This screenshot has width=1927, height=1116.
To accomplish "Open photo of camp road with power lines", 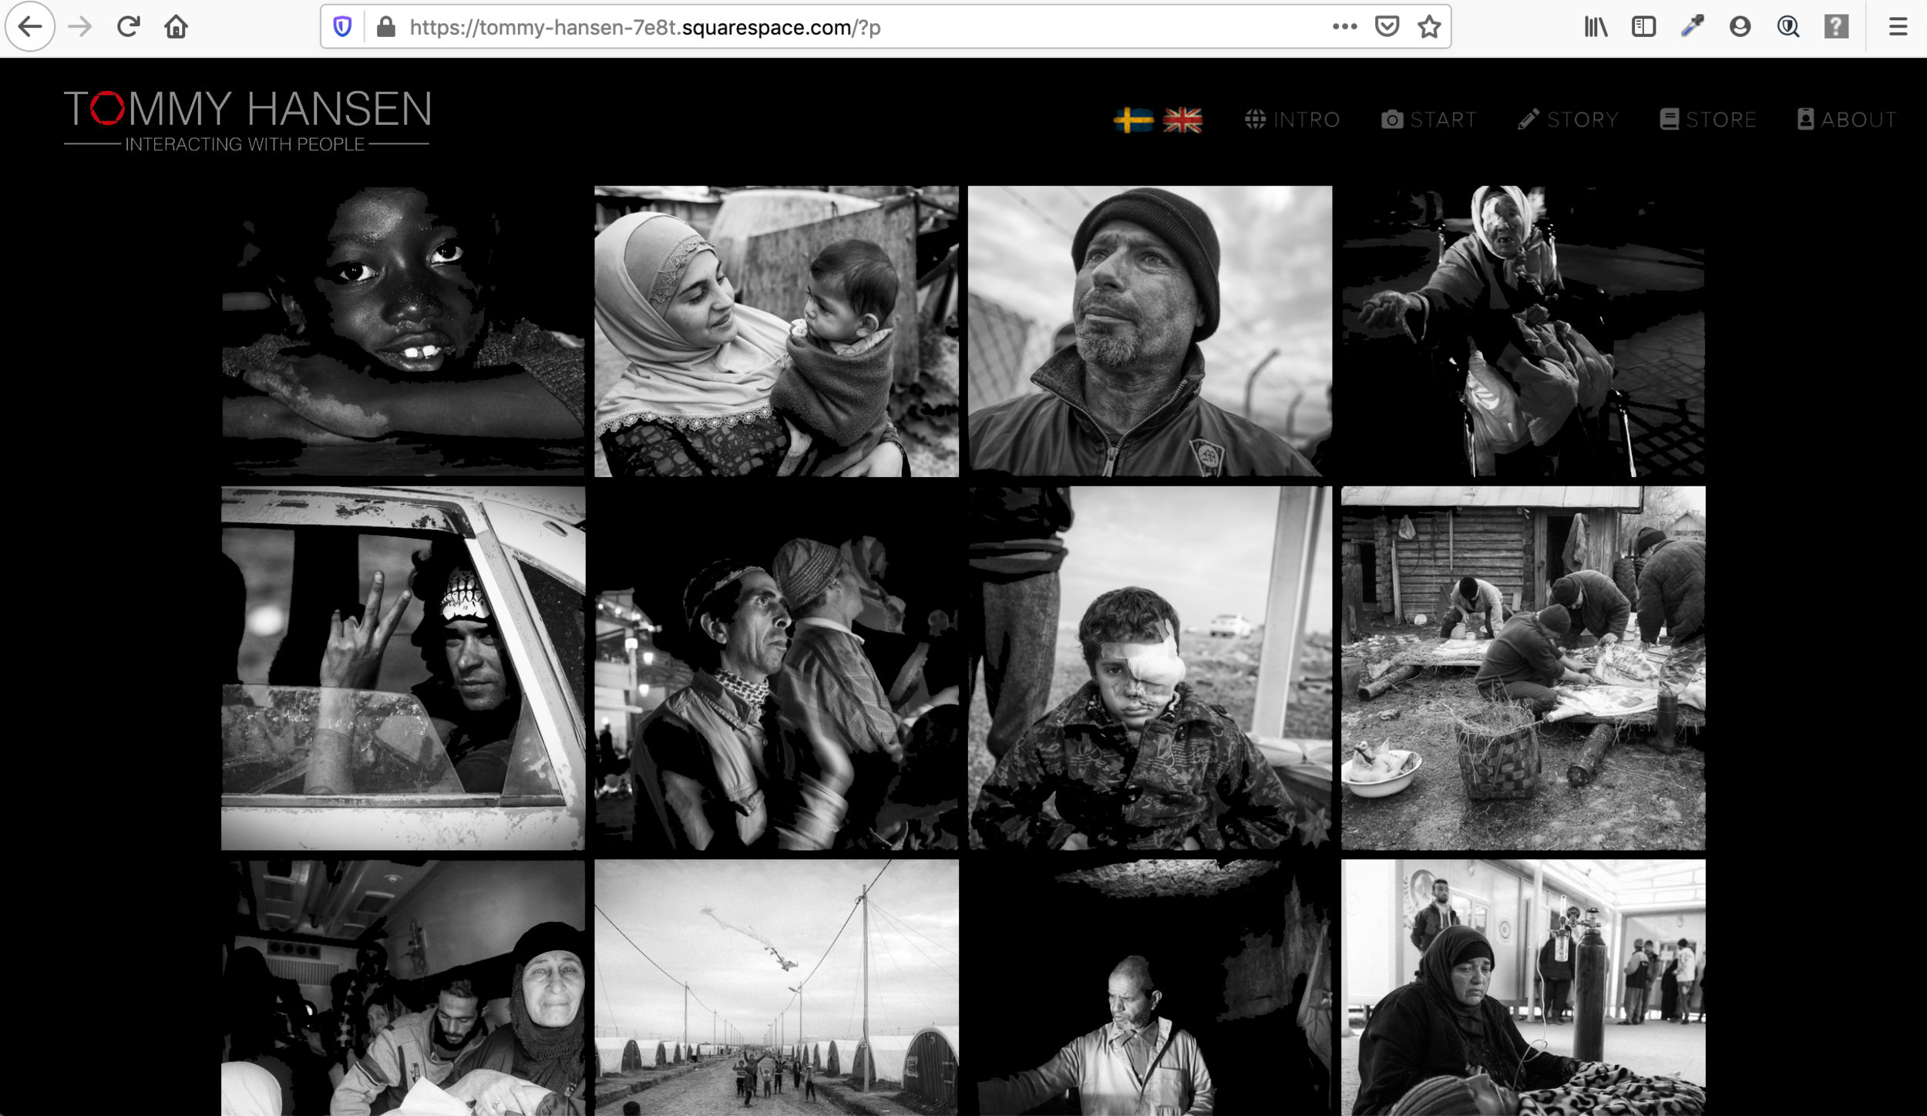I will (776, 987).
